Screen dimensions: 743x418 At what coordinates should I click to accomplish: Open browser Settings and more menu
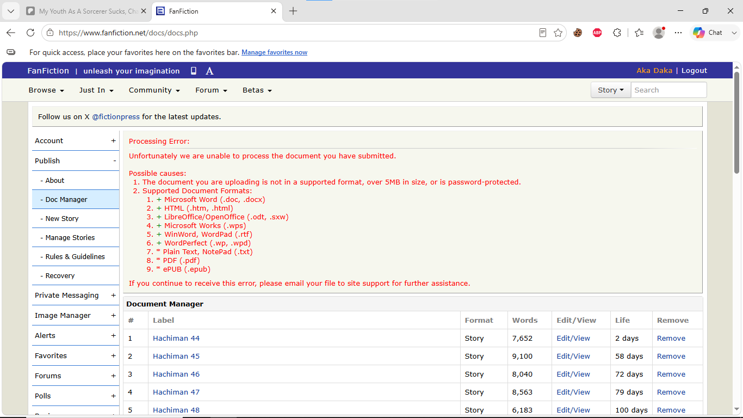[x=678, y=33]
